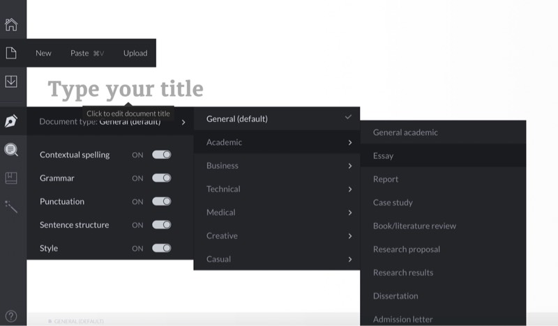The width and height of the screenshot is (558, 326).
Task: Turn off the Punctuation switch
Action: point(162,201)
